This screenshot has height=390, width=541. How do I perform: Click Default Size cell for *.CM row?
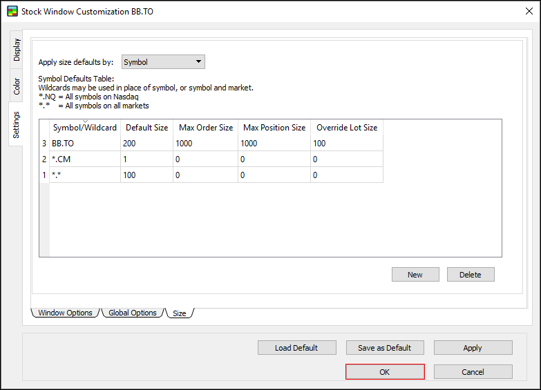146,159
